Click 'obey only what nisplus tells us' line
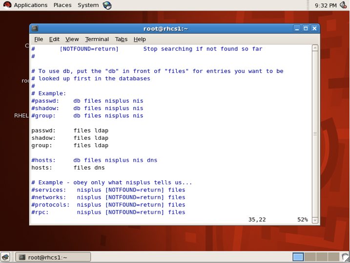350x263 pixels. 112,182
